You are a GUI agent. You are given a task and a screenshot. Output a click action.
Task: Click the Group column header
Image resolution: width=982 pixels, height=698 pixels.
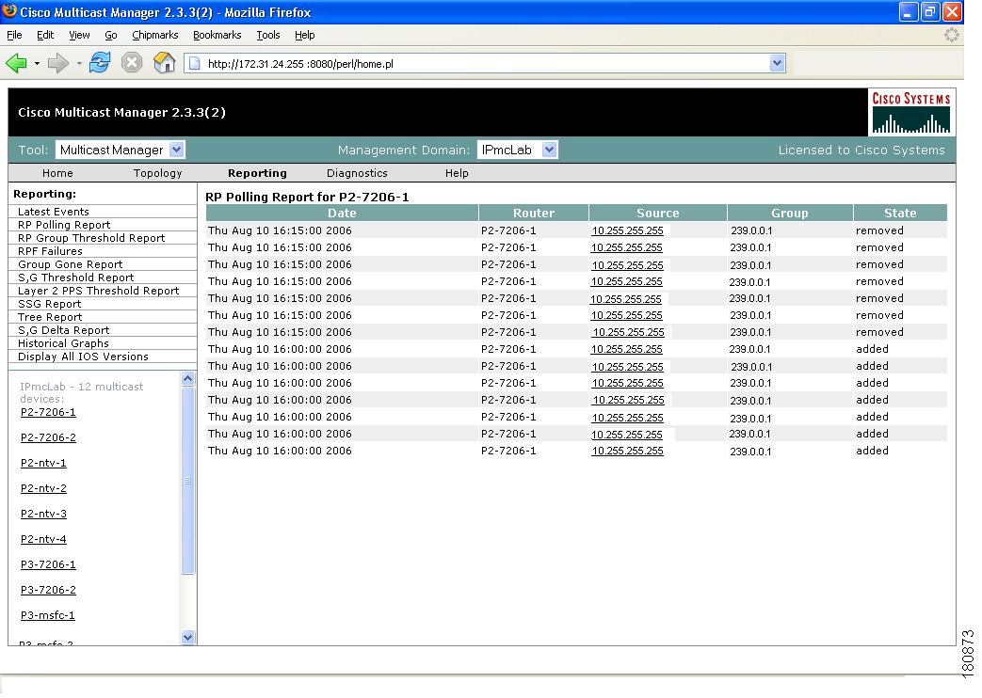pos(790,213)
